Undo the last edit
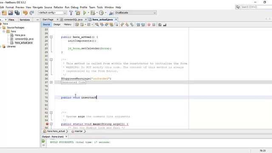272x153 pixels. 25,13
